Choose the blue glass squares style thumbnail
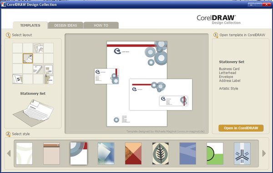273x173 pixels. point(106,153)
